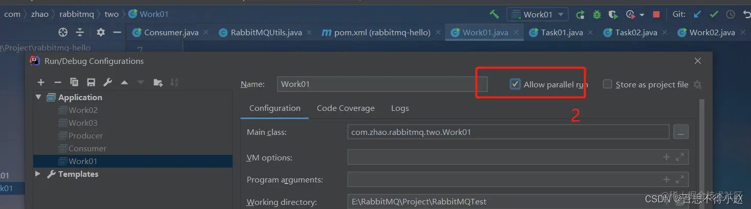Open the Work01 run configuration dropdown

tap(538, 14)
